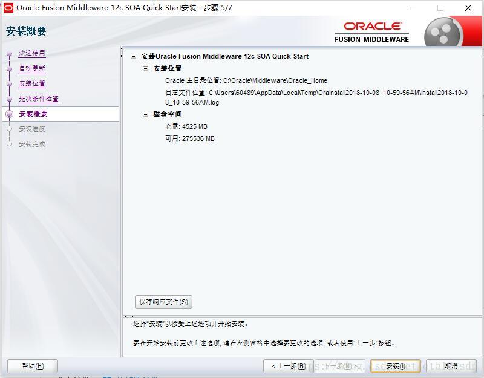Go back to the 安装位置 step
The image size is (484, 378).
point(32,83)
